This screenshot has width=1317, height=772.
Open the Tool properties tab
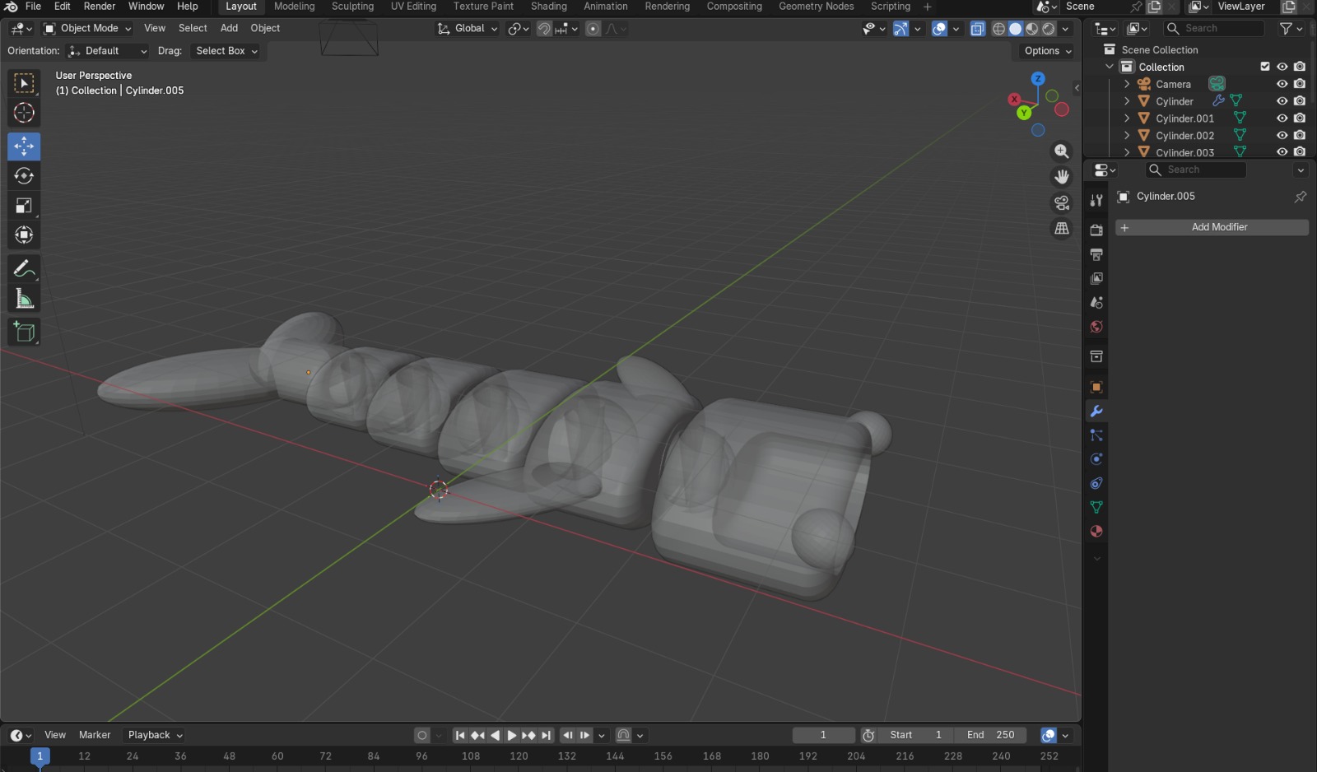(x=1096, y=200)
